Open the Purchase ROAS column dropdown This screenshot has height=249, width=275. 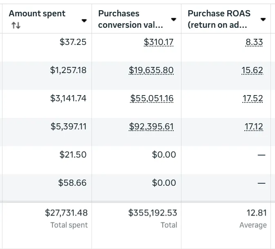click(x=263, y=20)
